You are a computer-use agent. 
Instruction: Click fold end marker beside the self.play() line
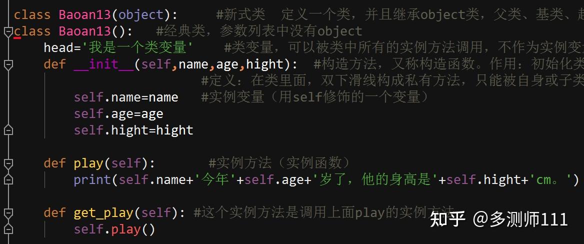(7, 229)
